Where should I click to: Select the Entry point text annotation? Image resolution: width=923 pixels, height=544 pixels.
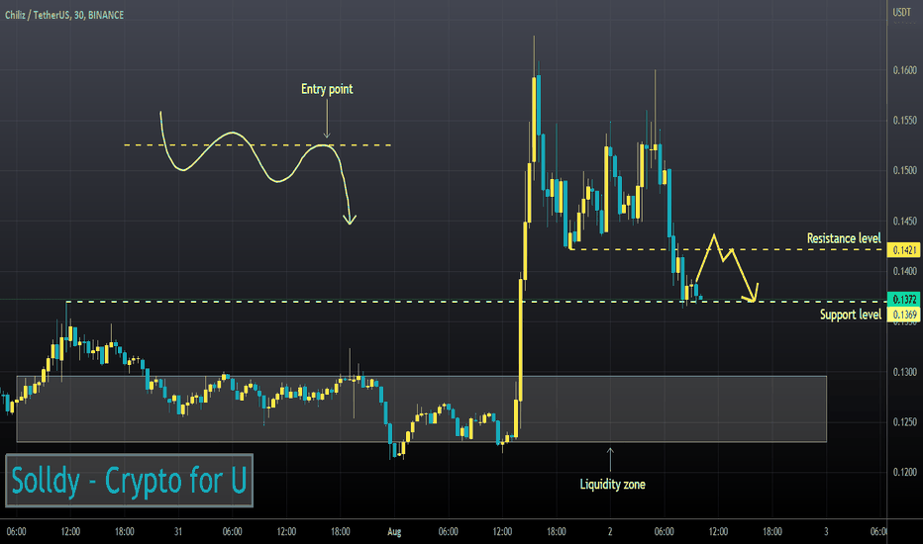(327, 89)
